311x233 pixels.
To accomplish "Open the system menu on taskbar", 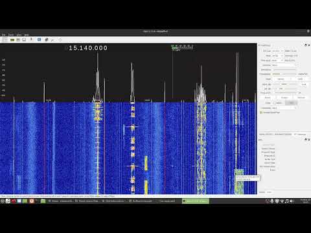I will (x=3, y=201).
